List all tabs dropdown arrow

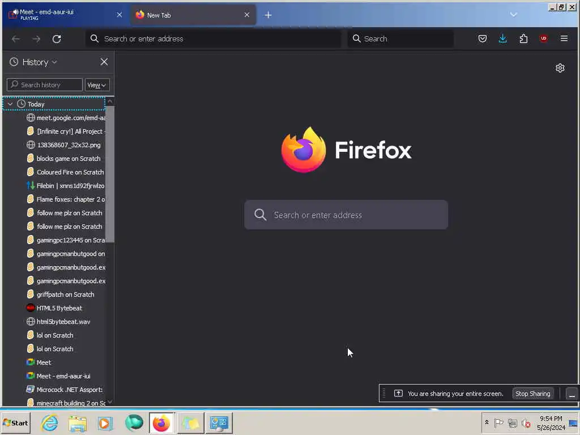click(x=513, y=15)
